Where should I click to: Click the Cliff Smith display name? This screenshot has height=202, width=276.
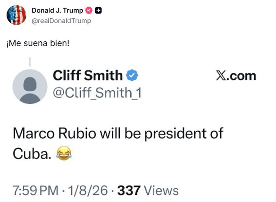tap(88, 76)
